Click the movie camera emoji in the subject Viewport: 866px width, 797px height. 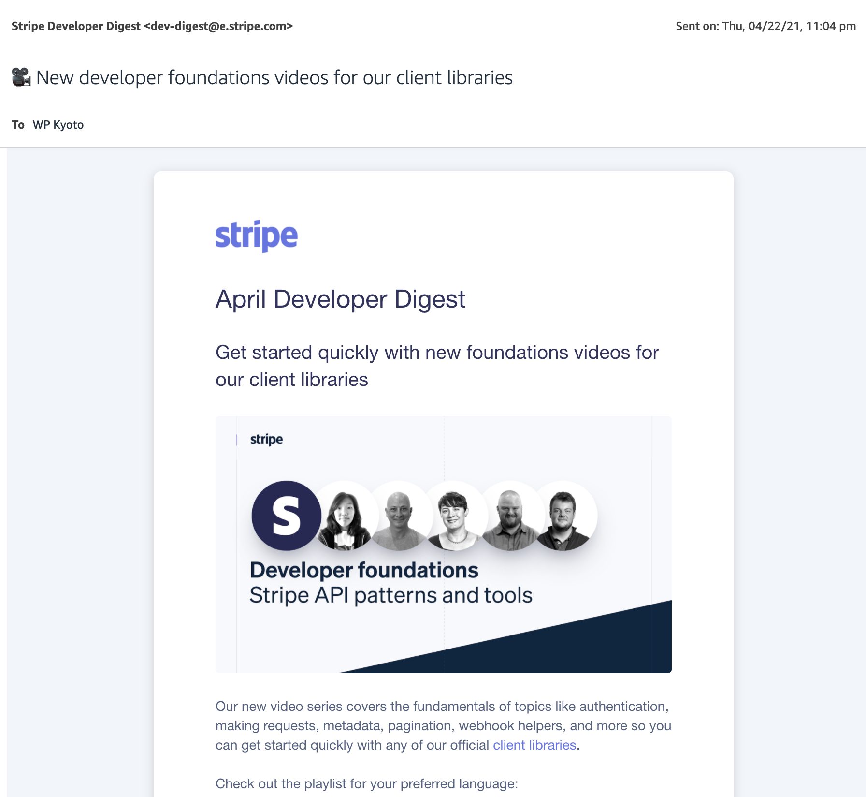(x=21, y=77)
